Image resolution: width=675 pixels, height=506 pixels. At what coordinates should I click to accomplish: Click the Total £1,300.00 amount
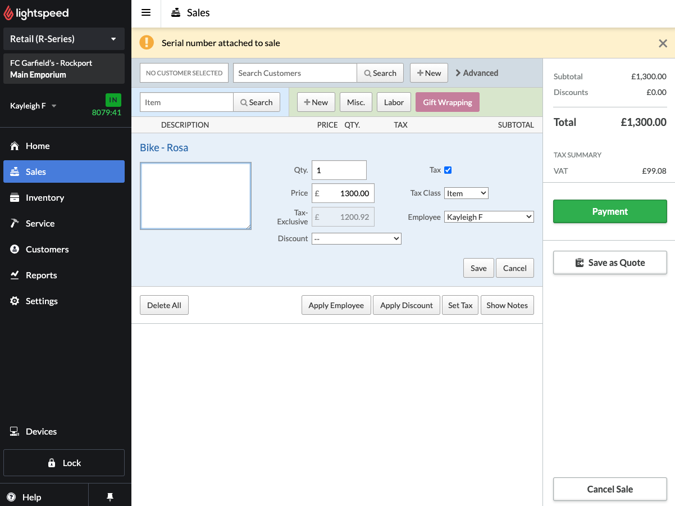[x=644, y=122]
